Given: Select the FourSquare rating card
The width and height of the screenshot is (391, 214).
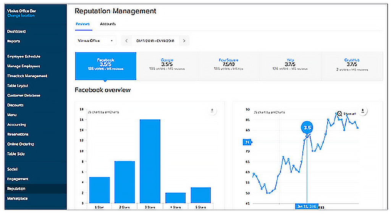Looking at the screenshot, I should point(228,66).
